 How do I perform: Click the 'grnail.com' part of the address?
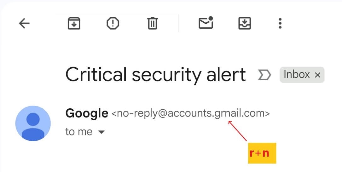240,113
